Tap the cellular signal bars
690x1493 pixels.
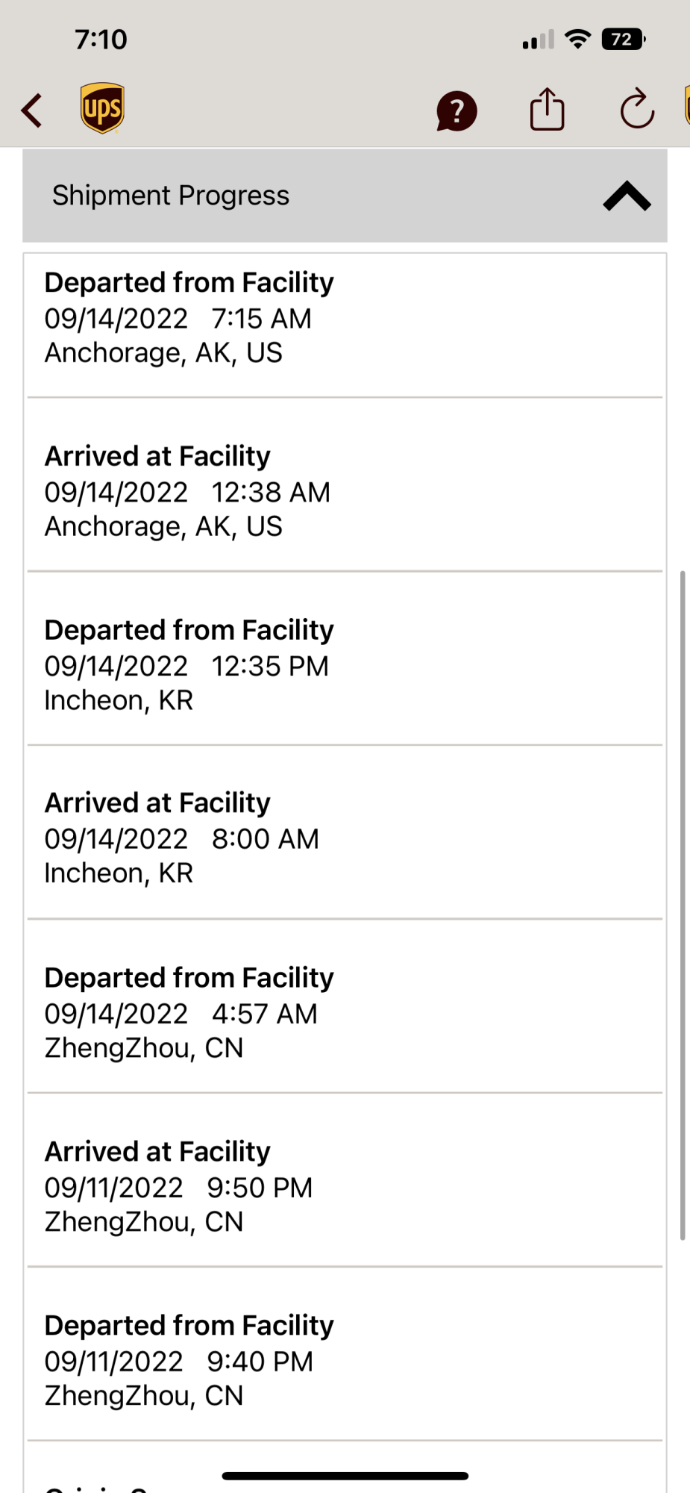[538, 40]
